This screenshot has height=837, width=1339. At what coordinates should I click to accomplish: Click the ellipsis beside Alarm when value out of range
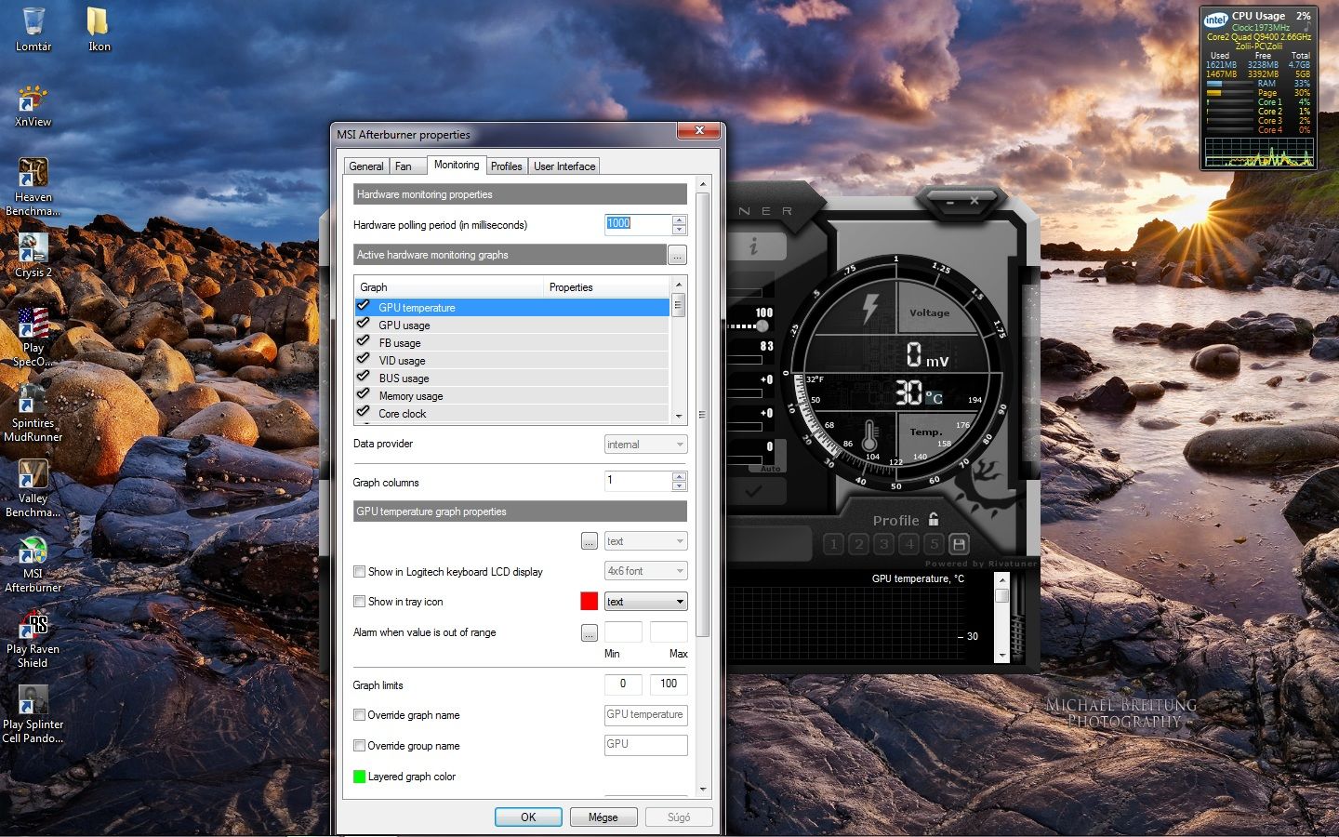coord(590,633)
